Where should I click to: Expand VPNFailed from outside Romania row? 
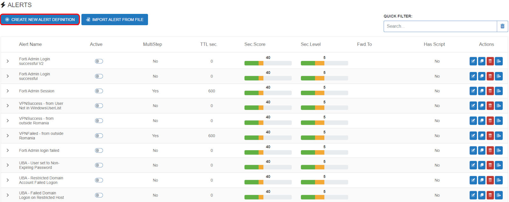(8, 136)
